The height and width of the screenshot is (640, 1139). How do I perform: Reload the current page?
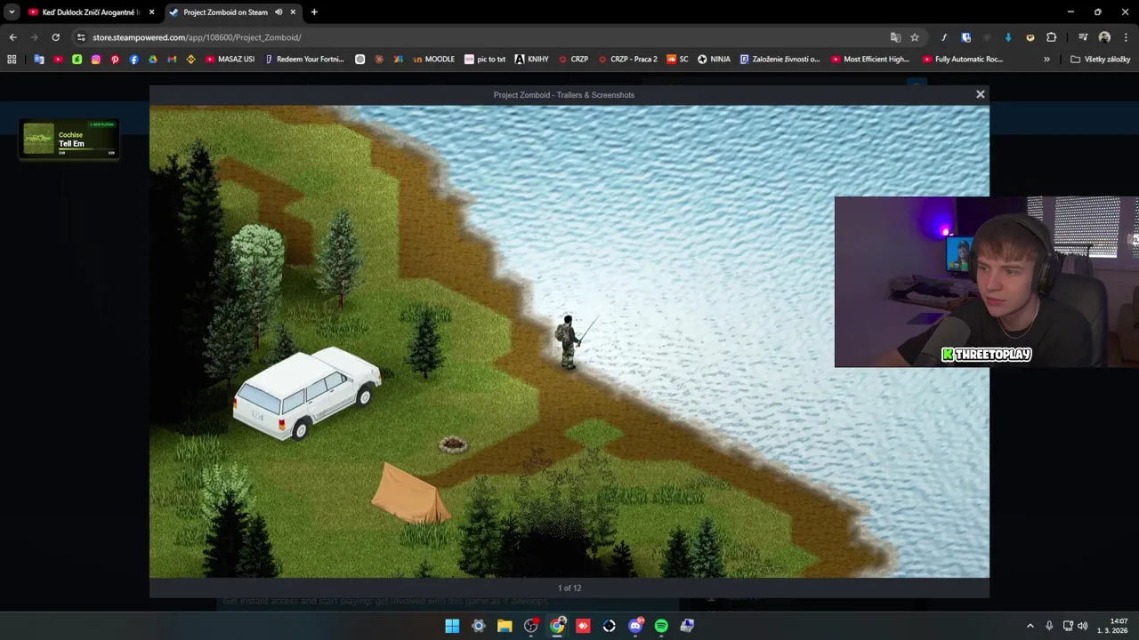55,37
